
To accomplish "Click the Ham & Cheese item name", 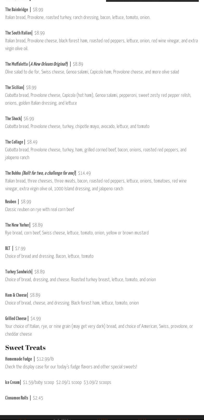I will click(16, 295).
